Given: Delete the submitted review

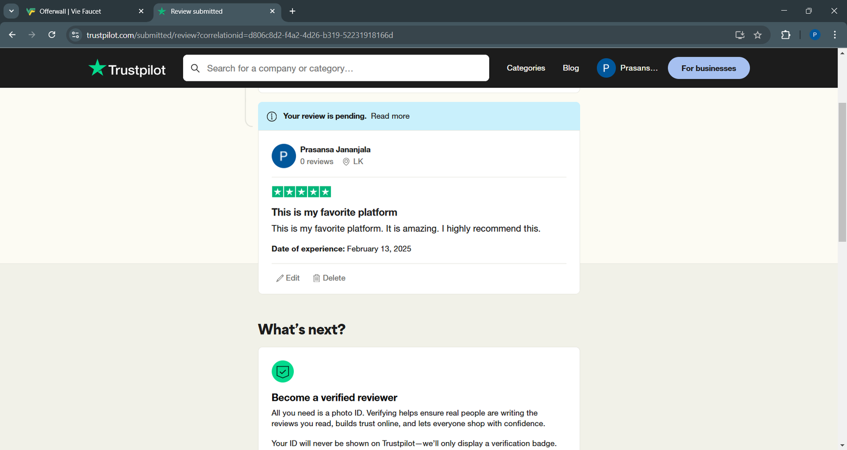Looking at the screenshot, I should (x=329, y=278).
